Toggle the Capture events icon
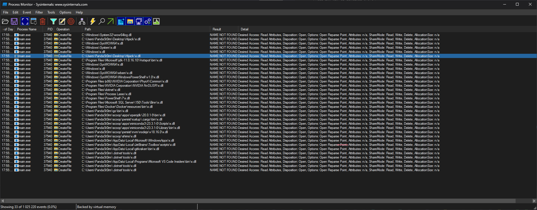 point(25,21)
